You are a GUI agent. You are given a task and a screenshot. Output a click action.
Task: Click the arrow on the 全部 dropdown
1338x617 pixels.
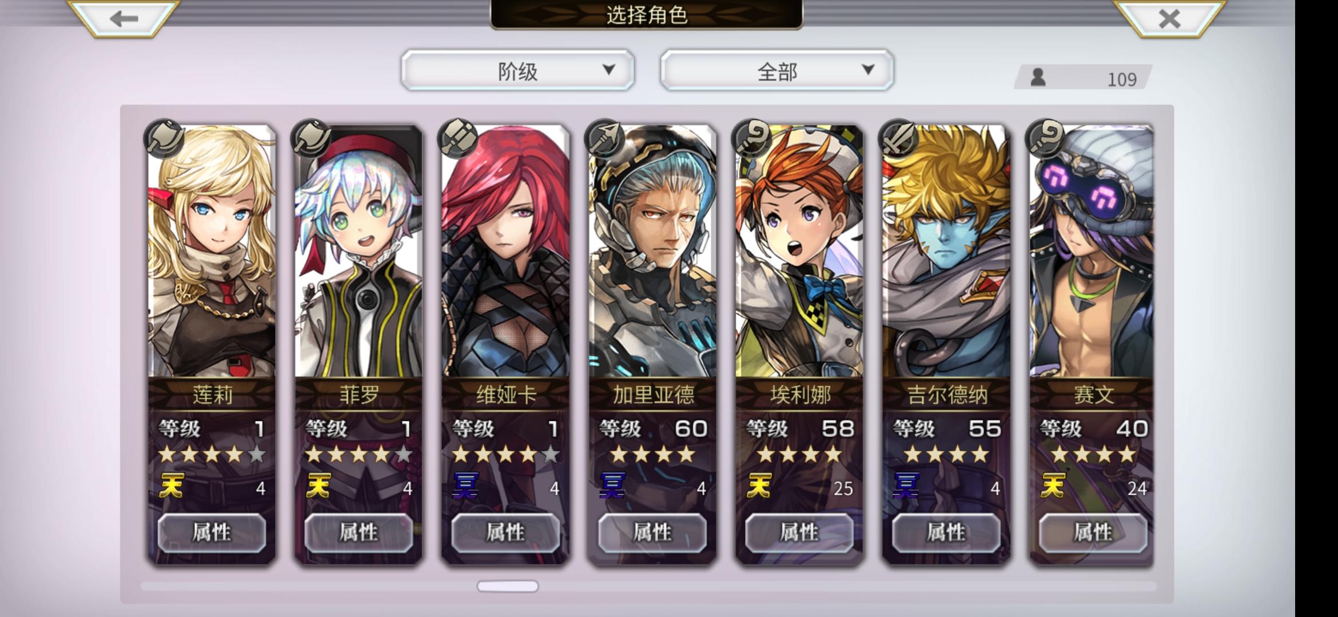pyautogui.click(x=868, y=70)
